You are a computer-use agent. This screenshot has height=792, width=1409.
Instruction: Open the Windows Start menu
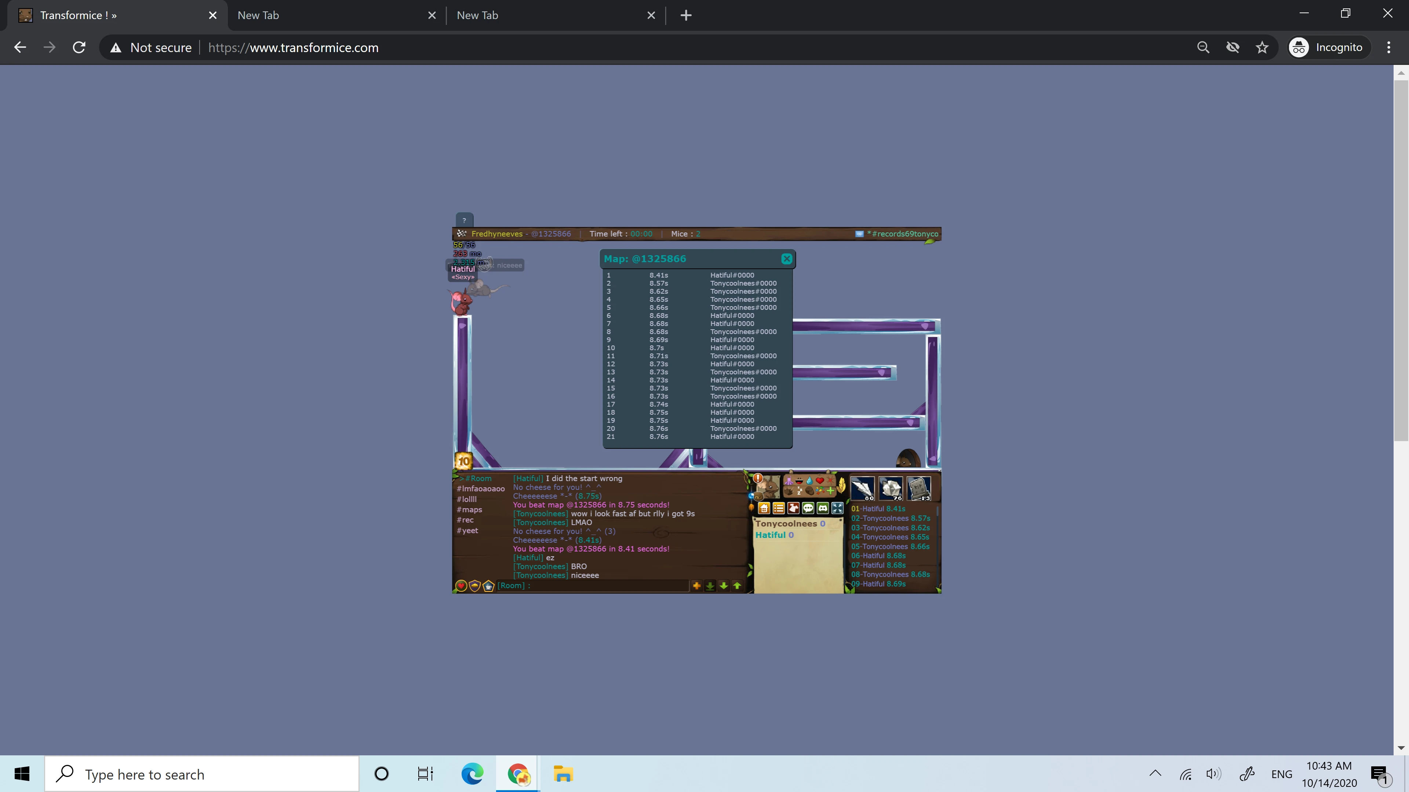point(22,774)
